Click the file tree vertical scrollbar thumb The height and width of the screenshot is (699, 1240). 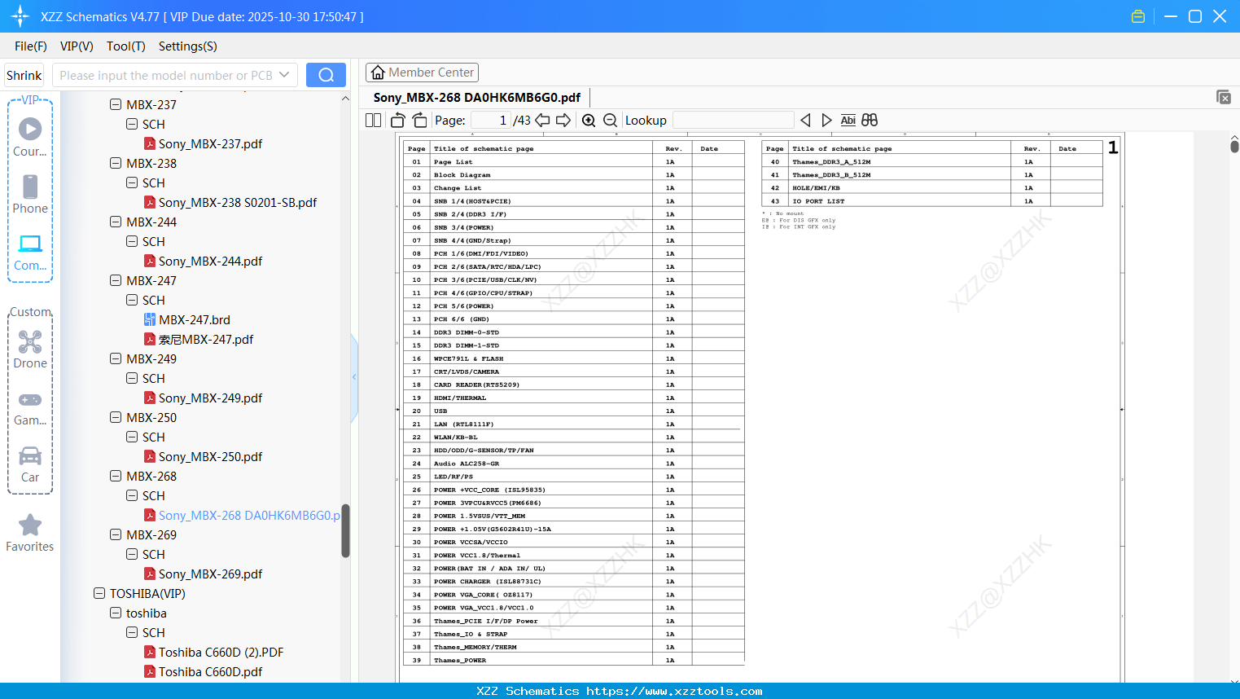[345, 530]
